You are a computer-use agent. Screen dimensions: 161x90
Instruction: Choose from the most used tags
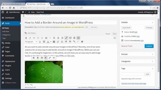pyautogui.click(x=134, y=83)
